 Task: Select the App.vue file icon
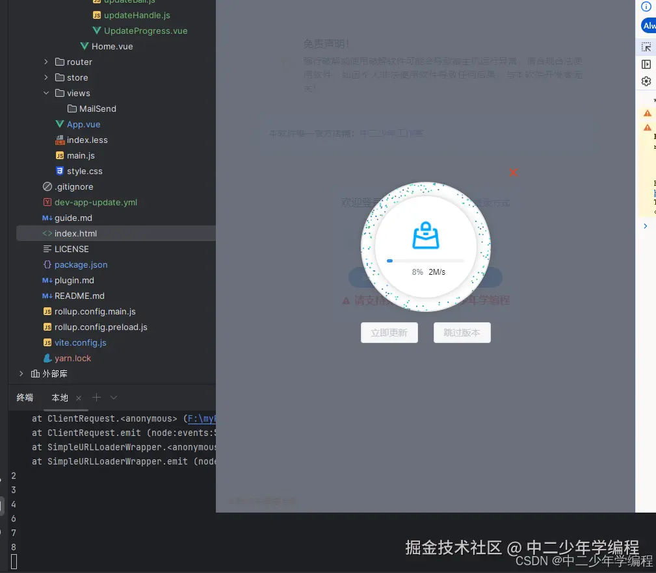click(x=60, y=124)
